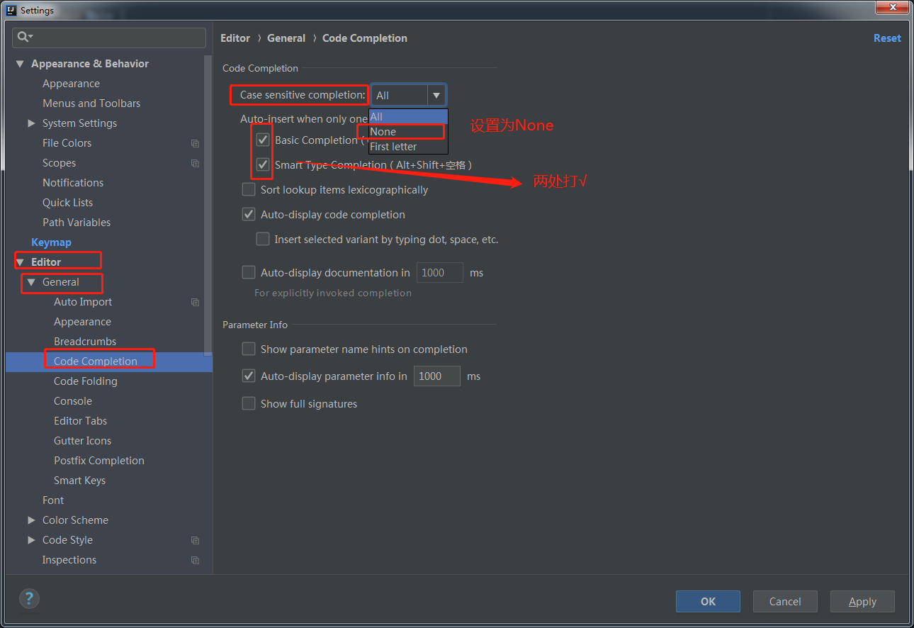Click the copy icon beside File Colors
Screen dimensions: 914x628
(x=196, y=143)
